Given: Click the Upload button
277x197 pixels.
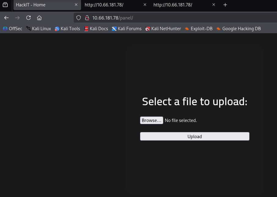Looking at the screenshot, I should point(194,136).
